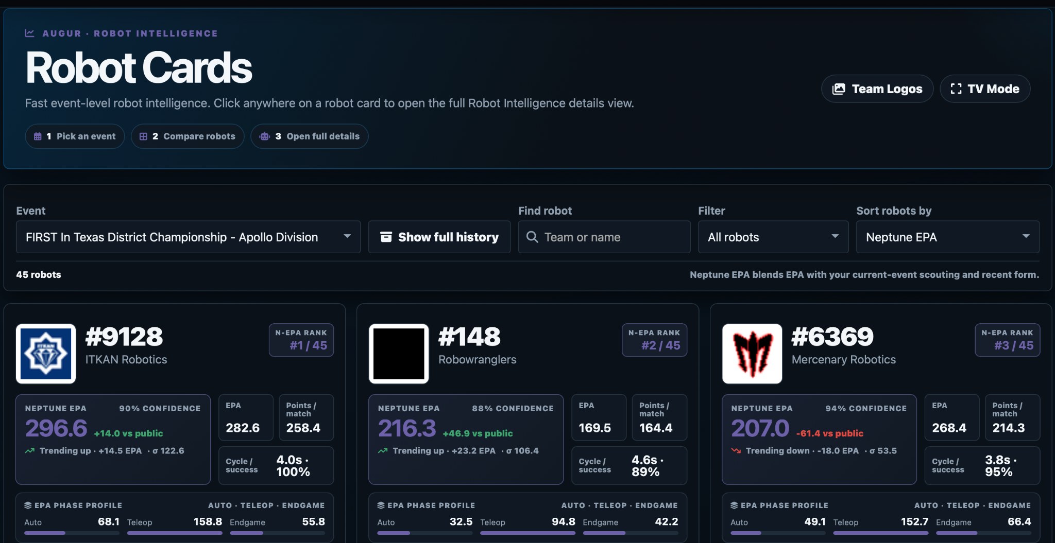Open the Robowranglers black logo thumbnail
Image resolution: width=1055 pixels, height=543 pixels.
tap(399, 354)
